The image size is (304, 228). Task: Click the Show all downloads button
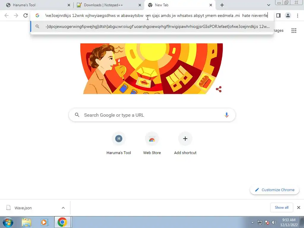point(281,208)
